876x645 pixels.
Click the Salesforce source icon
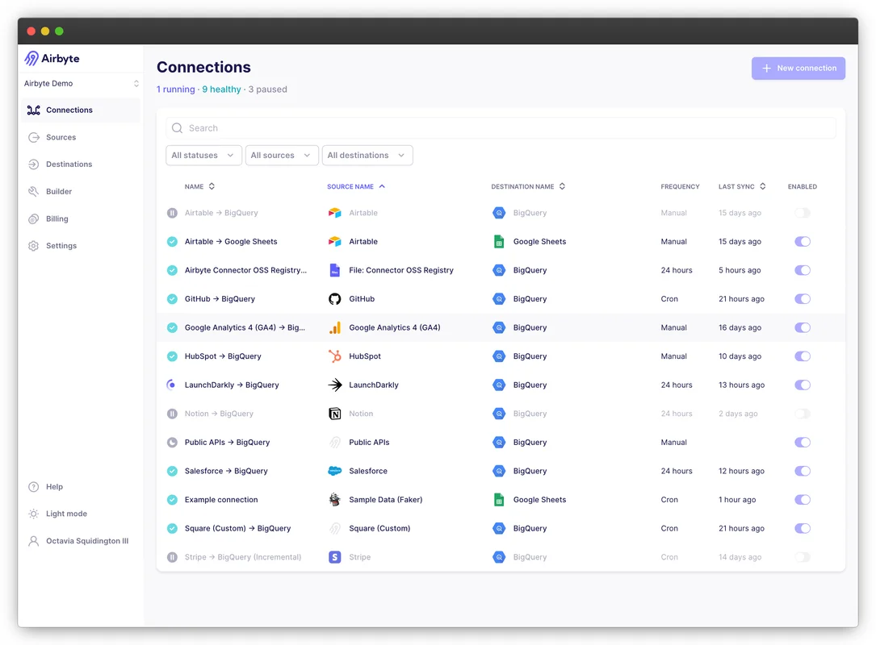point(335,471)
